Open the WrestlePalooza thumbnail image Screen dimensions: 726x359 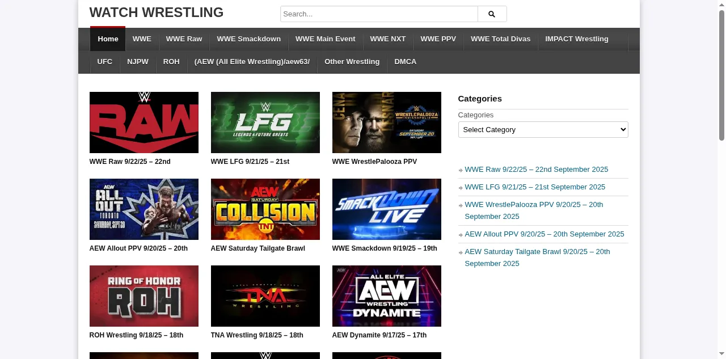coord(387,123)
